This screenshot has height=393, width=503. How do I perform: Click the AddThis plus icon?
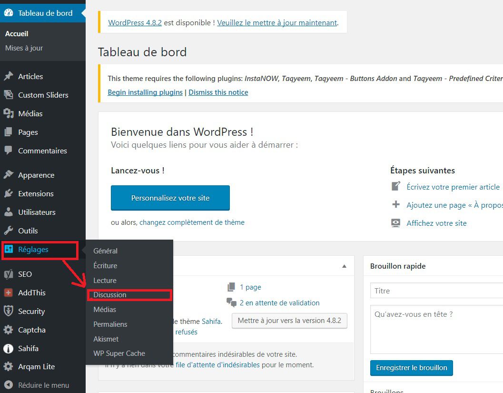(x=9, y=292)
